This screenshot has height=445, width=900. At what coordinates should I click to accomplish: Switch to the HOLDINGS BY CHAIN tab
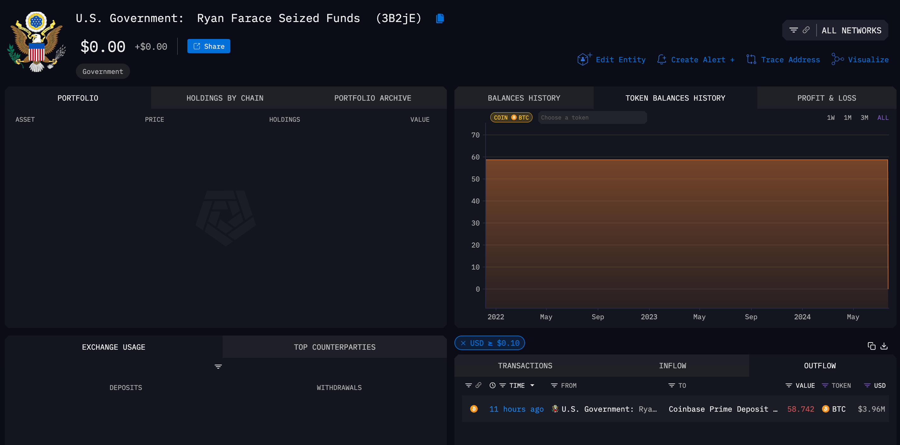pos(225,98)
